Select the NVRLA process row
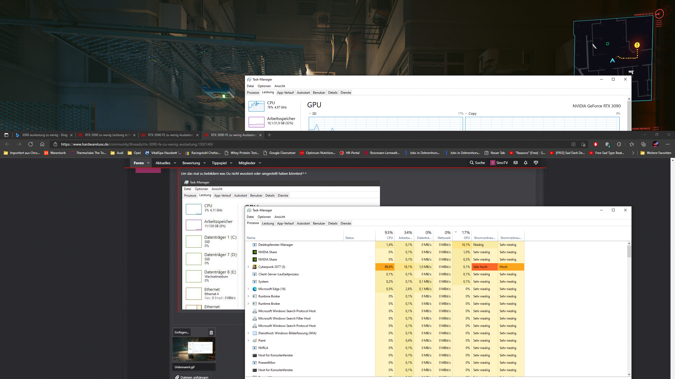Viewport: 675px width, 379px height. tap(384, 348)
